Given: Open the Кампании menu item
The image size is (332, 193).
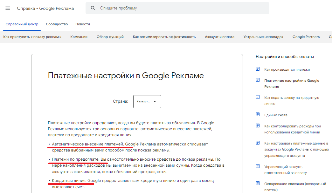Looking at the screenshot, I should coord(79,37).
